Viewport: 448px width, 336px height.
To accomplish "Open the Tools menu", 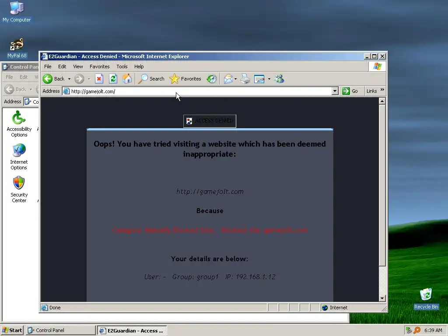I will click(122, 66).
